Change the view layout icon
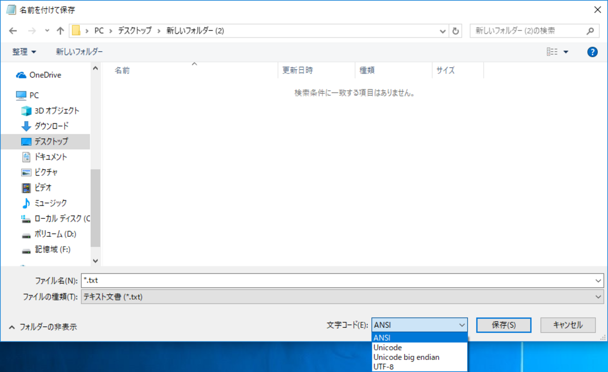The width and height of the screenshot is (608, 372). click(552, 52)
